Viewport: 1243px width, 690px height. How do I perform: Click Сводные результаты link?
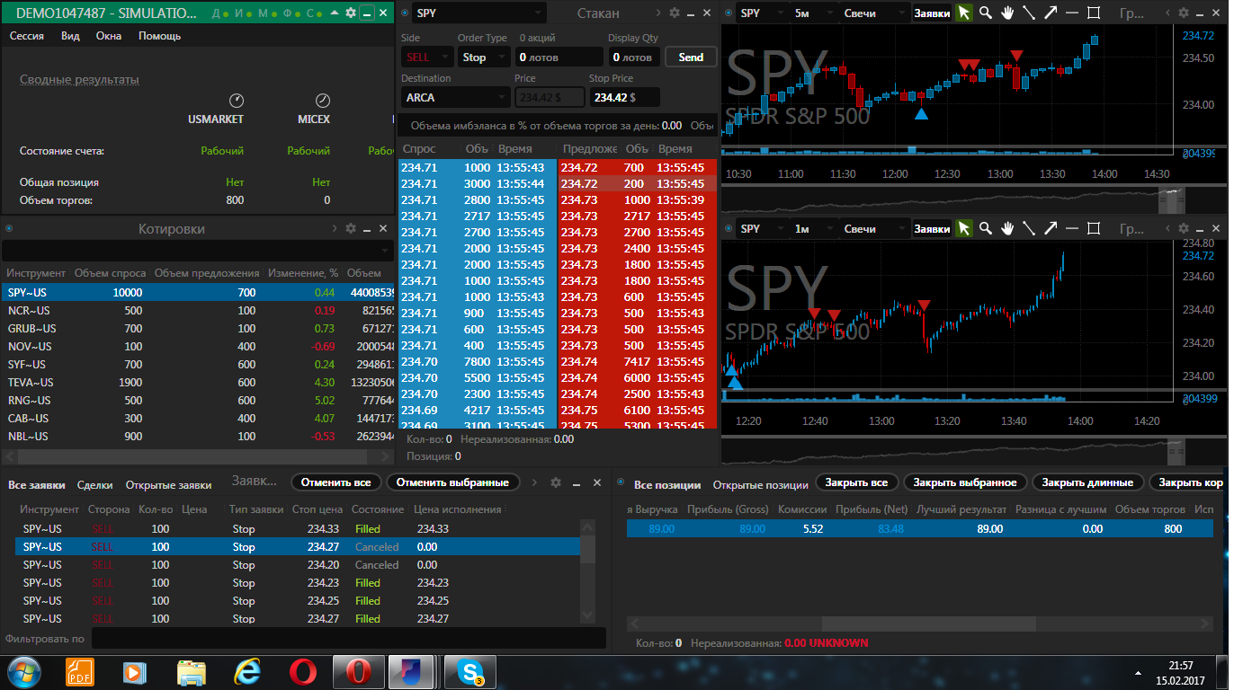click(79, 80)
